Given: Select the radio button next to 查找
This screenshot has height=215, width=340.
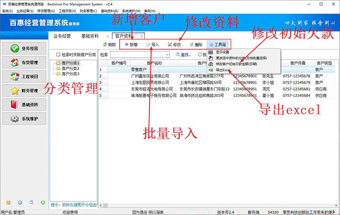Looking at the screenshot, I should coord(200,55).
